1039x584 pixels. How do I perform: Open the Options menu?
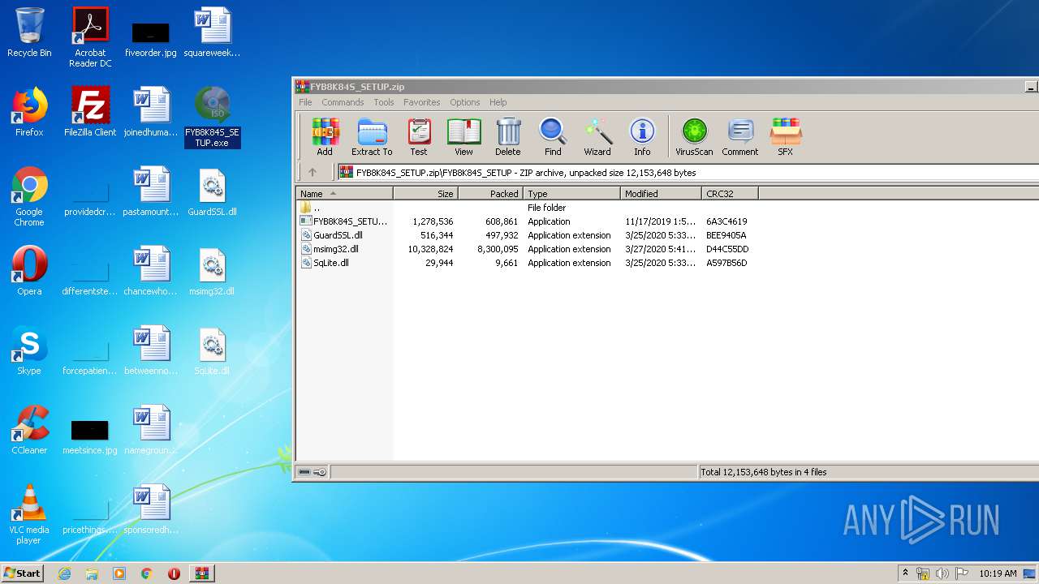click(x=465, y=102)
